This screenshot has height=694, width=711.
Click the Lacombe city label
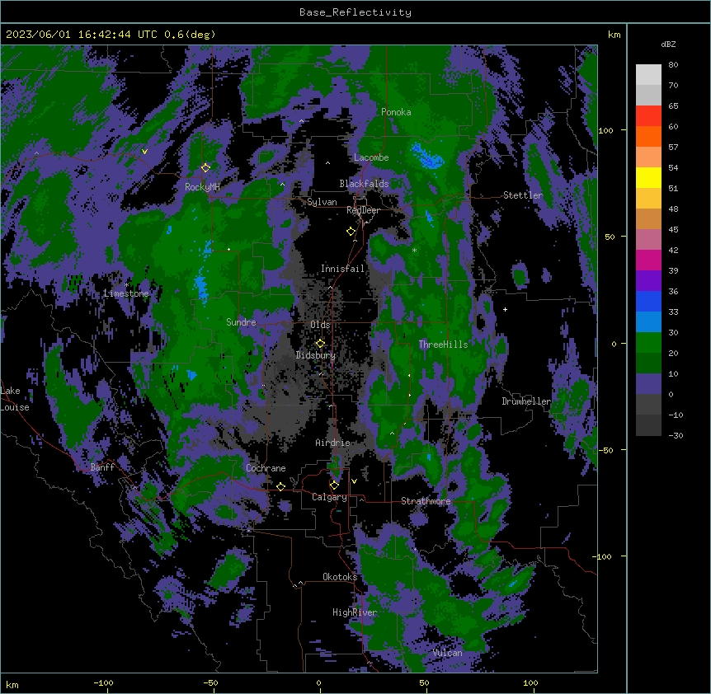point(371,157)
